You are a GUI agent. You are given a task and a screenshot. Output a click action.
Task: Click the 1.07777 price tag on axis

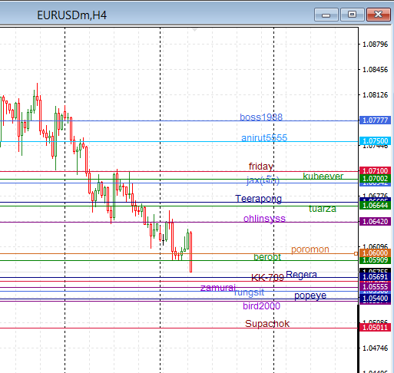click(375, 120)
